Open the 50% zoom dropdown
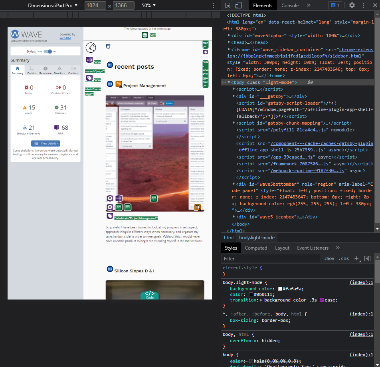This screenshot has height=367, width=380. pos(148,5)
